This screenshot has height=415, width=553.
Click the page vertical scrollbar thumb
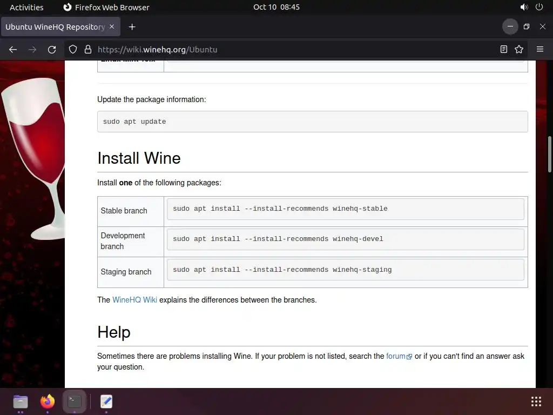pos(549,154)
